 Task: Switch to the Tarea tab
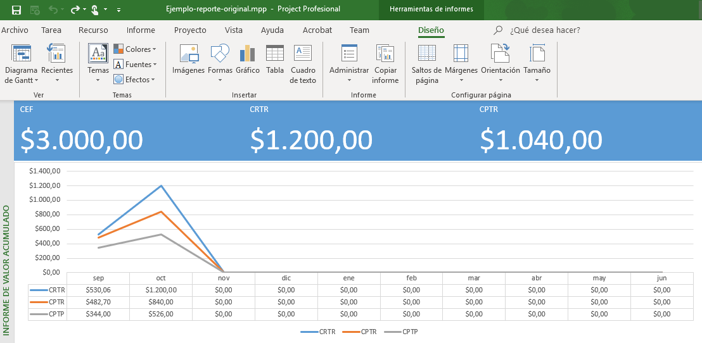point(51,30)
